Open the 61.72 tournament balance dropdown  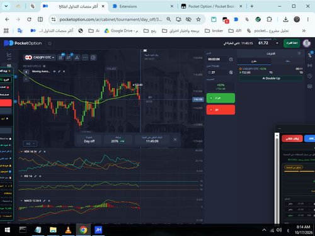tap(268, 43)
